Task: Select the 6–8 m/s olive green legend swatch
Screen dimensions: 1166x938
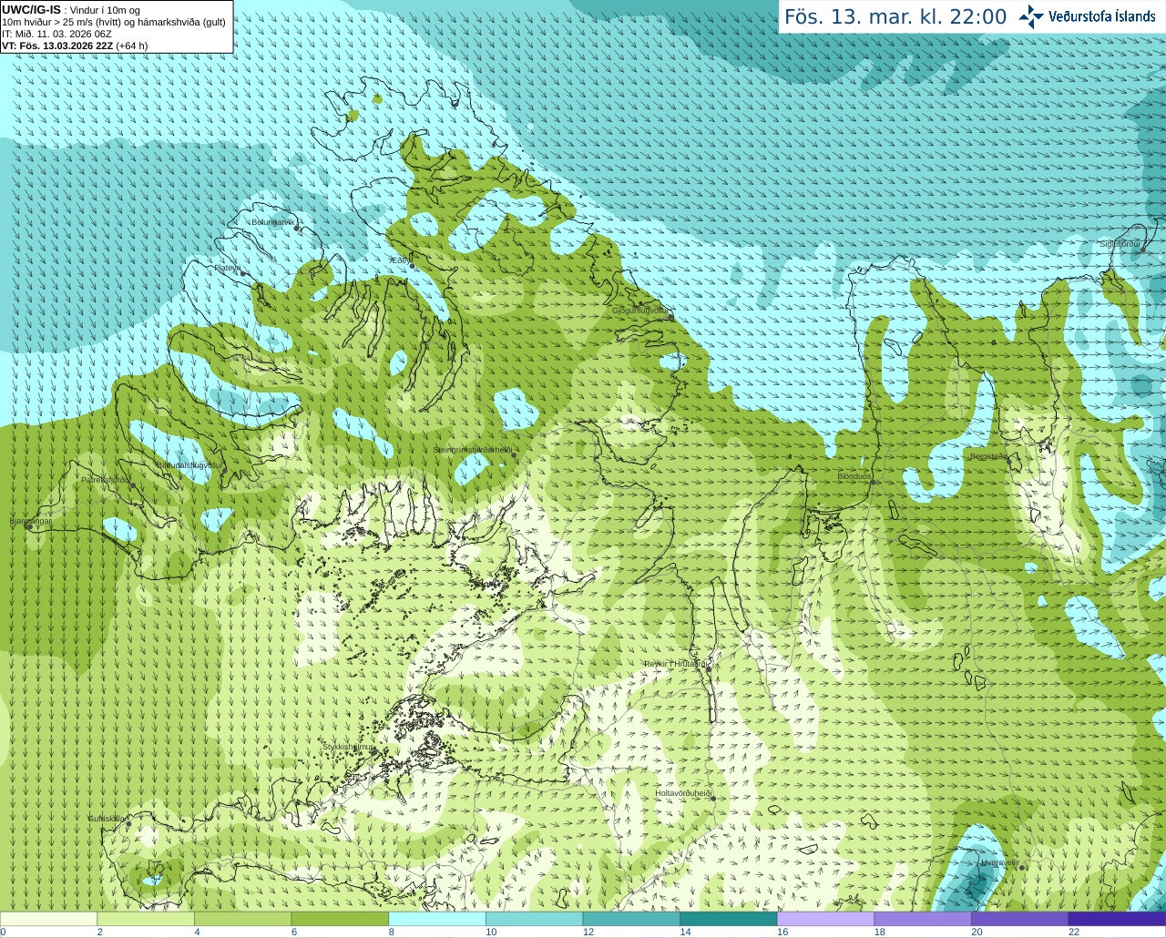Action: (340, 919)
